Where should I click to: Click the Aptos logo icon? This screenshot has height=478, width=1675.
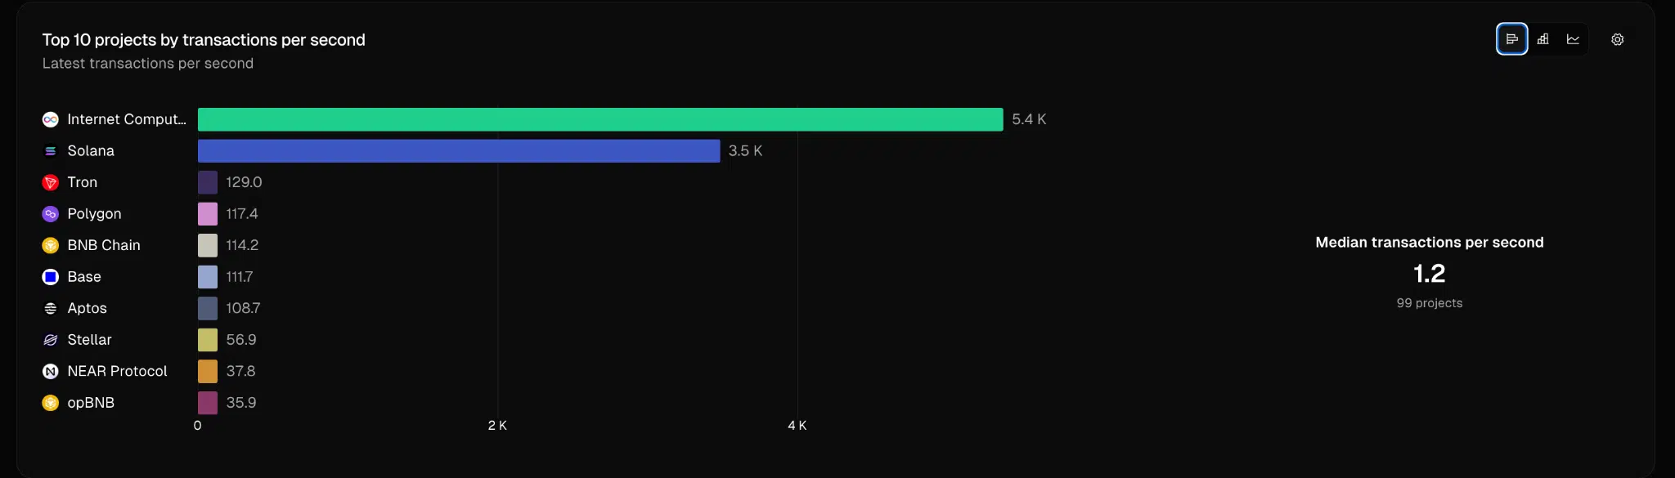51,308
